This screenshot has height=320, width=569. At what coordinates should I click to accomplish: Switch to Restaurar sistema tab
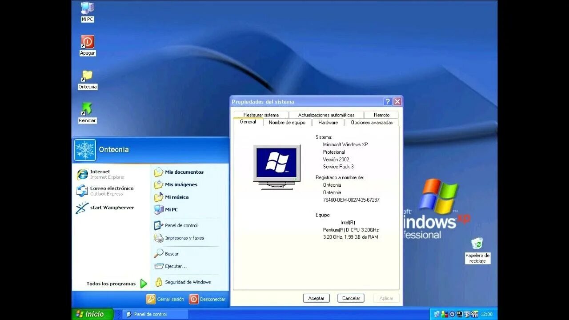[261, 115]
